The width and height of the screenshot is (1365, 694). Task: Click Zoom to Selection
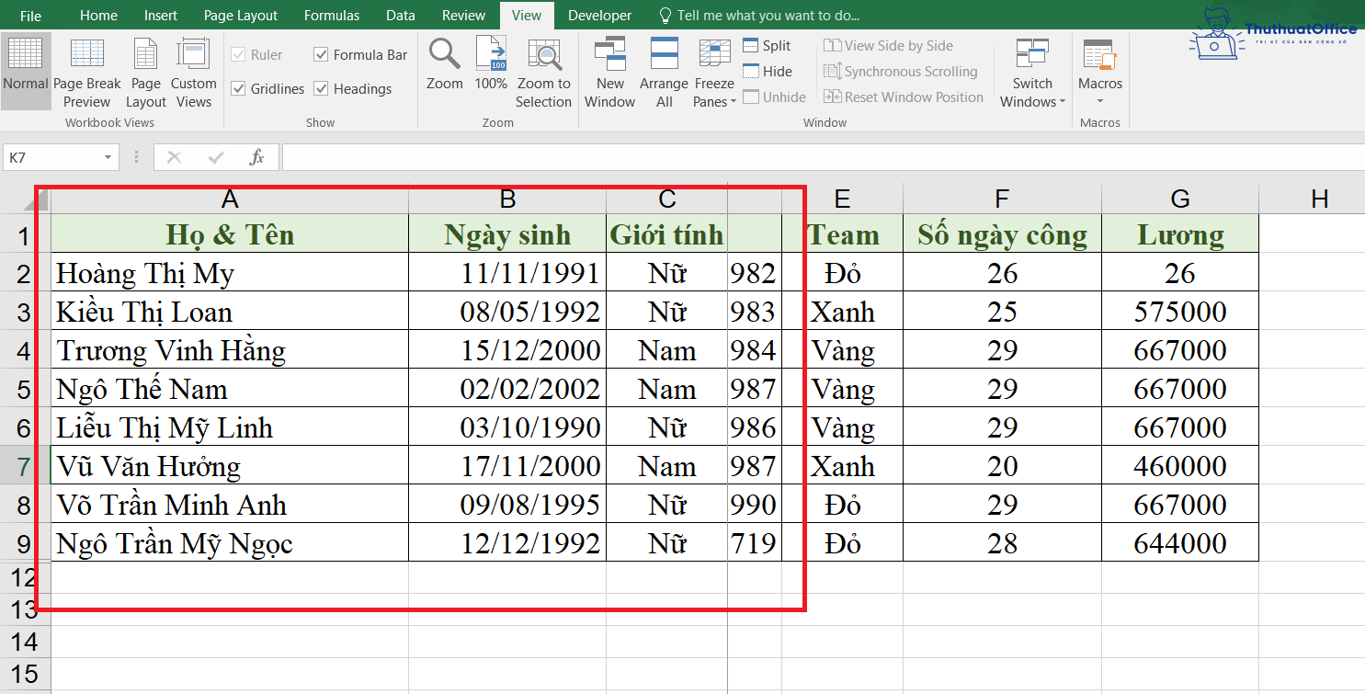[543, 74]
